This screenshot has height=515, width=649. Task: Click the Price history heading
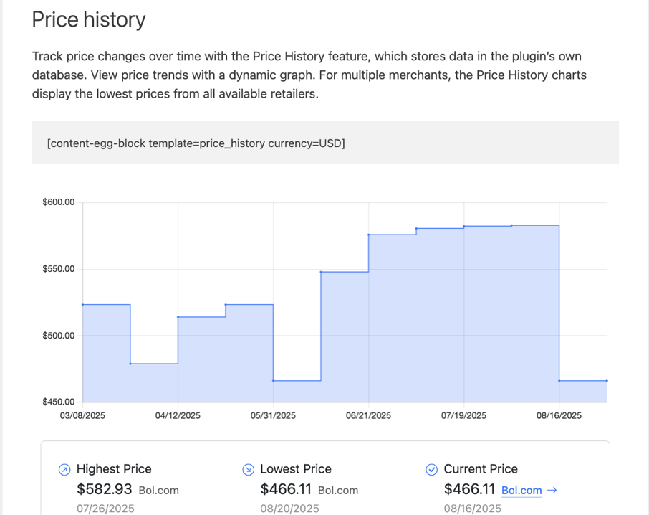click(89, 19)
